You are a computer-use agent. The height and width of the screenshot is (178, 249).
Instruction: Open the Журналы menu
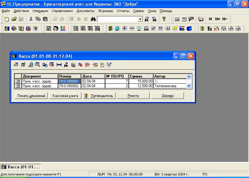coord(106,11)
